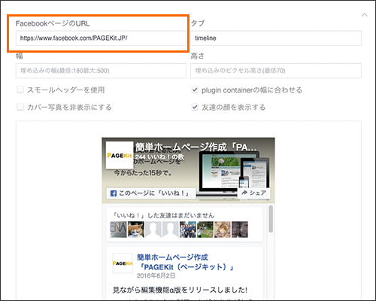The width and height of the screenshot is (376, 301).
Task: Enable スモールヘッダーを使用 checkbox
Action: coord(20,90)
